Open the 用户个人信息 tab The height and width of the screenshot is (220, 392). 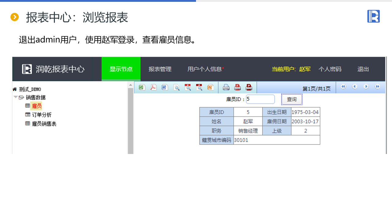point(205,69)
